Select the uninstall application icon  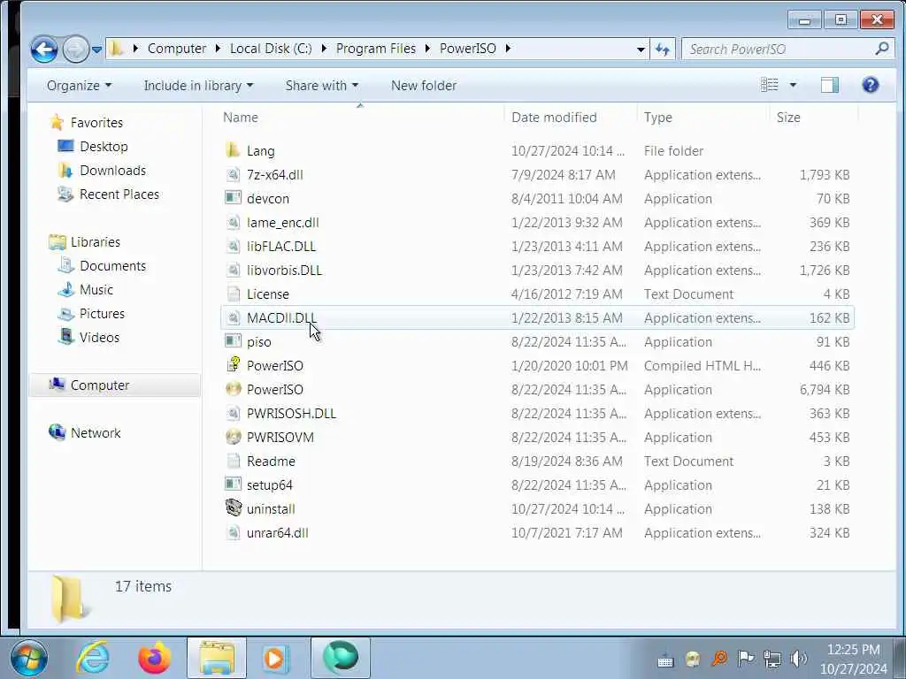coord(233,508)
